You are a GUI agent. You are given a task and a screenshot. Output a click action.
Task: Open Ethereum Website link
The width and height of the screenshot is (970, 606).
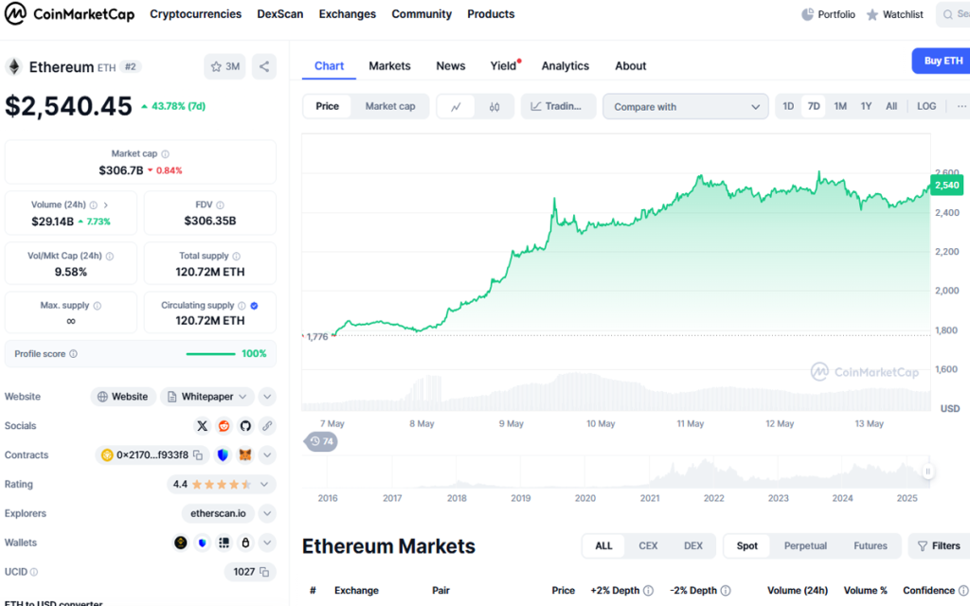click(123, 397)
